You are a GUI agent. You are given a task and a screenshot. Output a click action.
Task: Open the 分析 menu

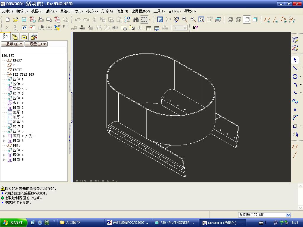pos(107,11)
